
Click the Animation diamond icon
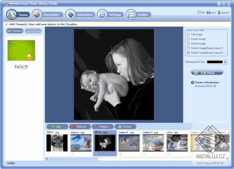(x=70, y=15)
